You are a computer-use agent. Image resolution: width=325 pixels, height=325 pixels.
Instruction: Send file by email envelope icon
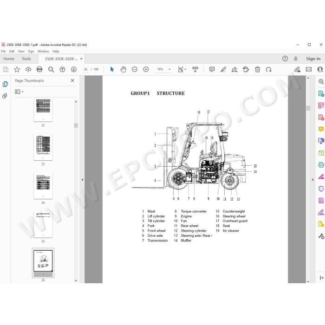pyautogui.click(x=309, y=70)
